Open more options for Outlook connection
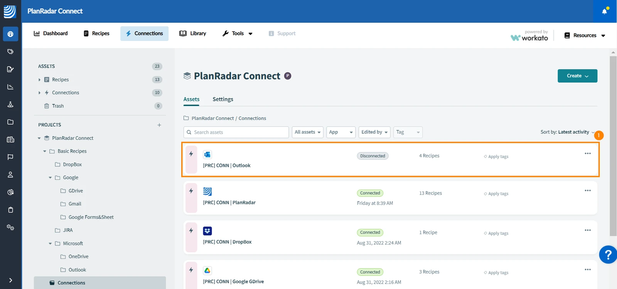Image resolution: width=617 pixels, height=289 pixels. 588,153
